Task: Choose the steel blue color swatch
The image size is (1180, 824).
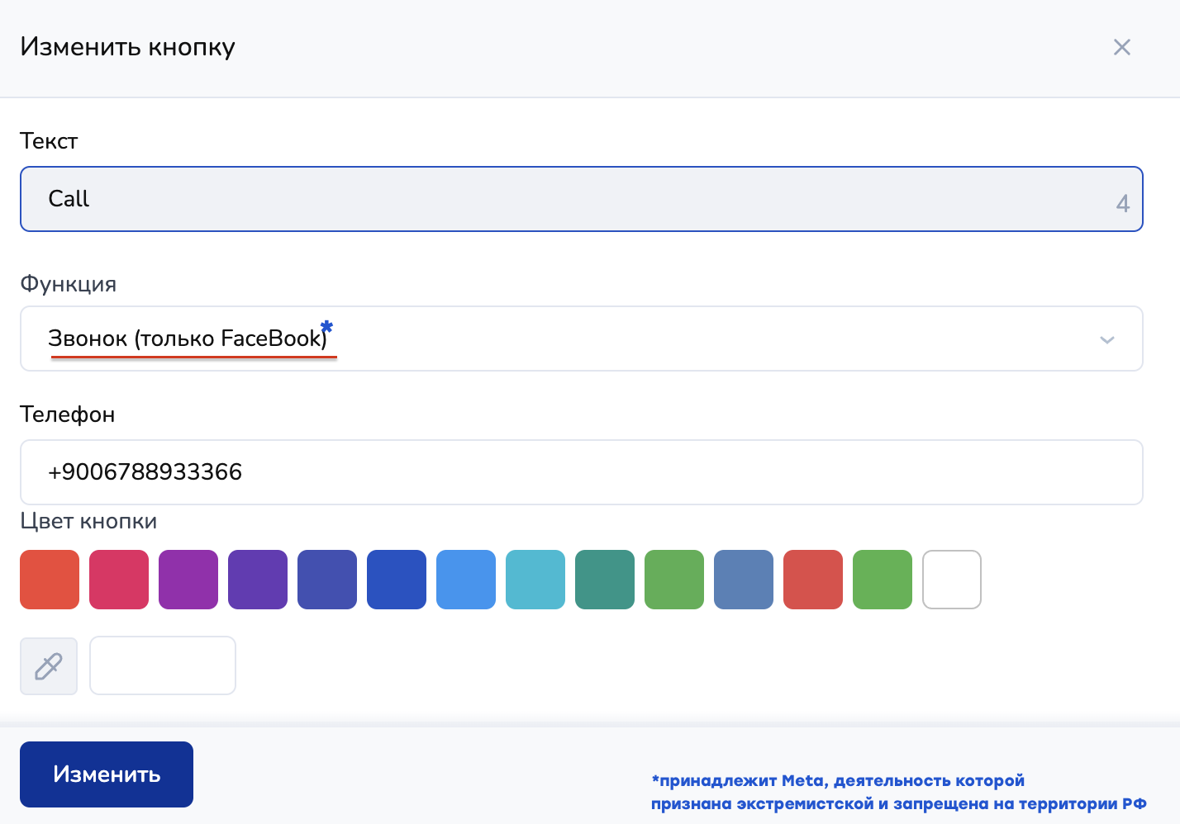Action: (x=744, y=580)
